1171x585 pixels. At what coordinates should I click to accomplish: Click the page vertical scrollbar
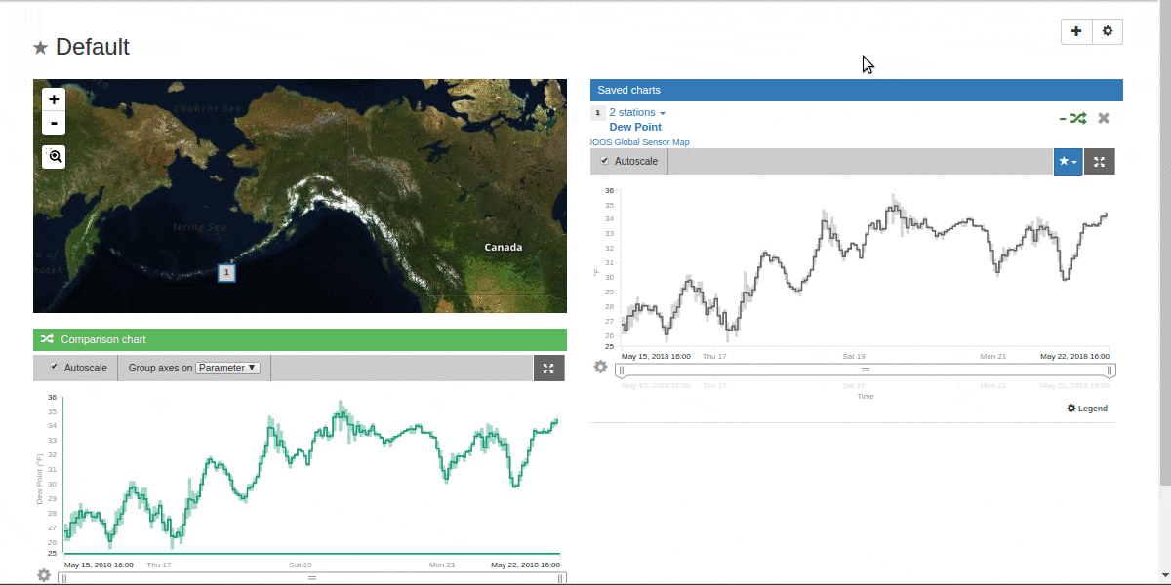(1165, 244)
